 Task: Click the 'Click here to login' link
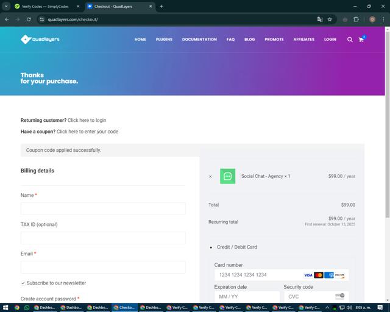point(87,120)
